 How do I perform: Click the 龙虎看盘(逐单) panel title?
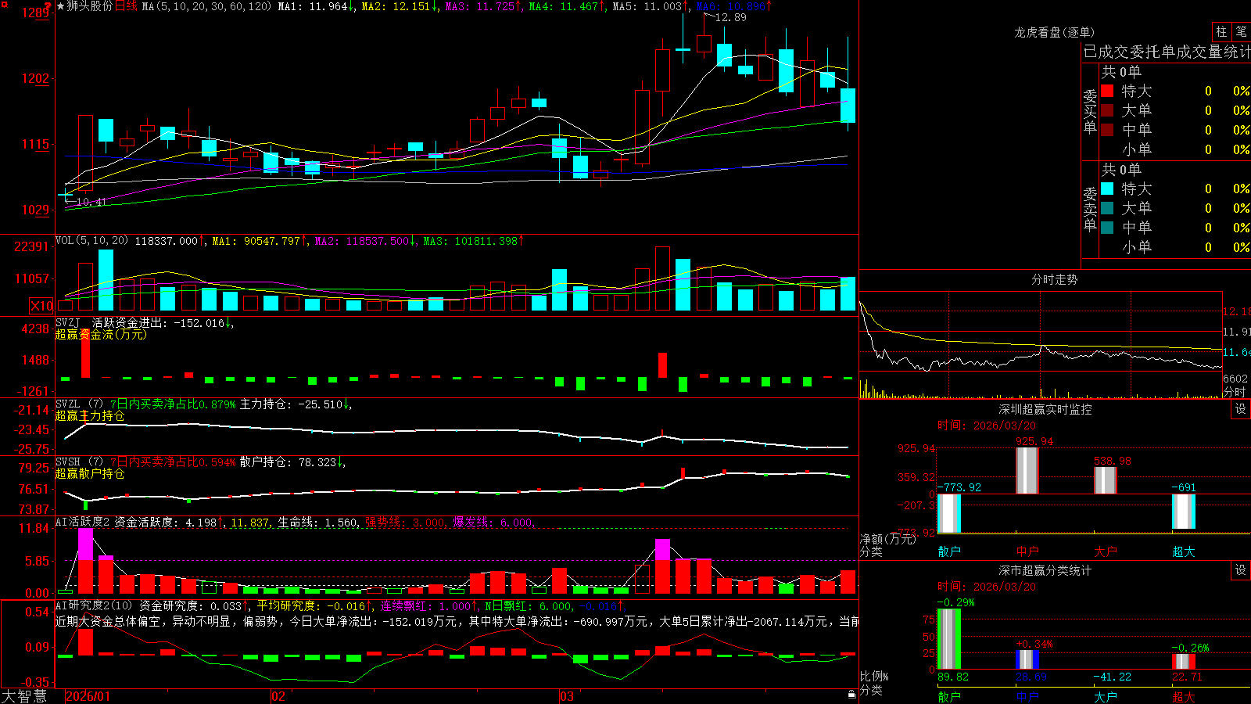1054,32
